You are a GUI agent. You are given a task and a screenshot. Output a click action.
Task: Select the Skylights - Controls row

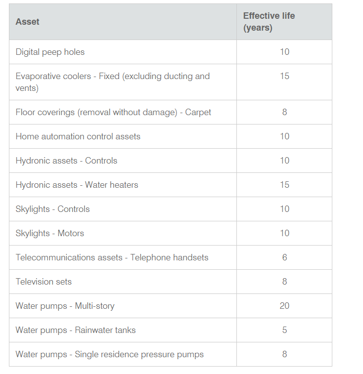[171, 209]
